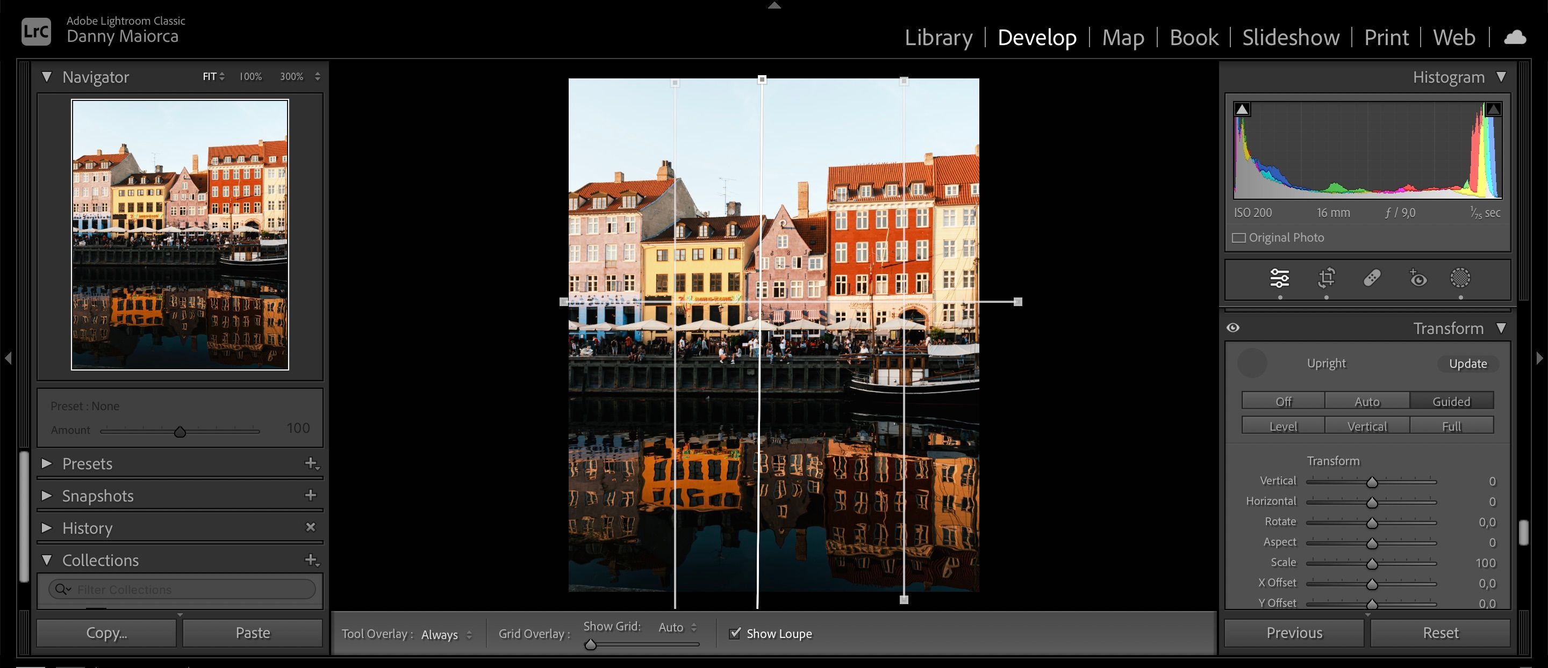The width and height of the screenshot is (1548, 668).
Task: Click the highlight clipping triangle in Histogram
Action: pos(1493,108)
